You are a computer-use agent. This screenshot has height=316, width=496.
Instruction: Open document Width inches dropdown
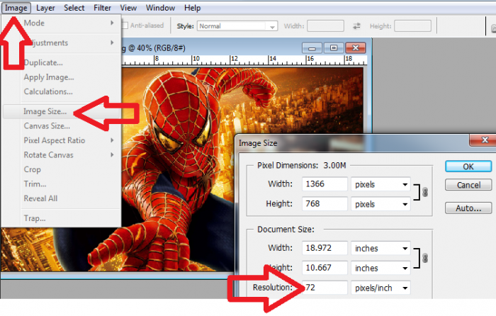point(381,248)
